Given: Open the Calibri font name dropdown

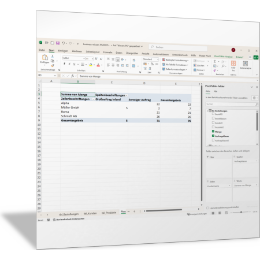Looking at the screenshot, I should [84, 58].
